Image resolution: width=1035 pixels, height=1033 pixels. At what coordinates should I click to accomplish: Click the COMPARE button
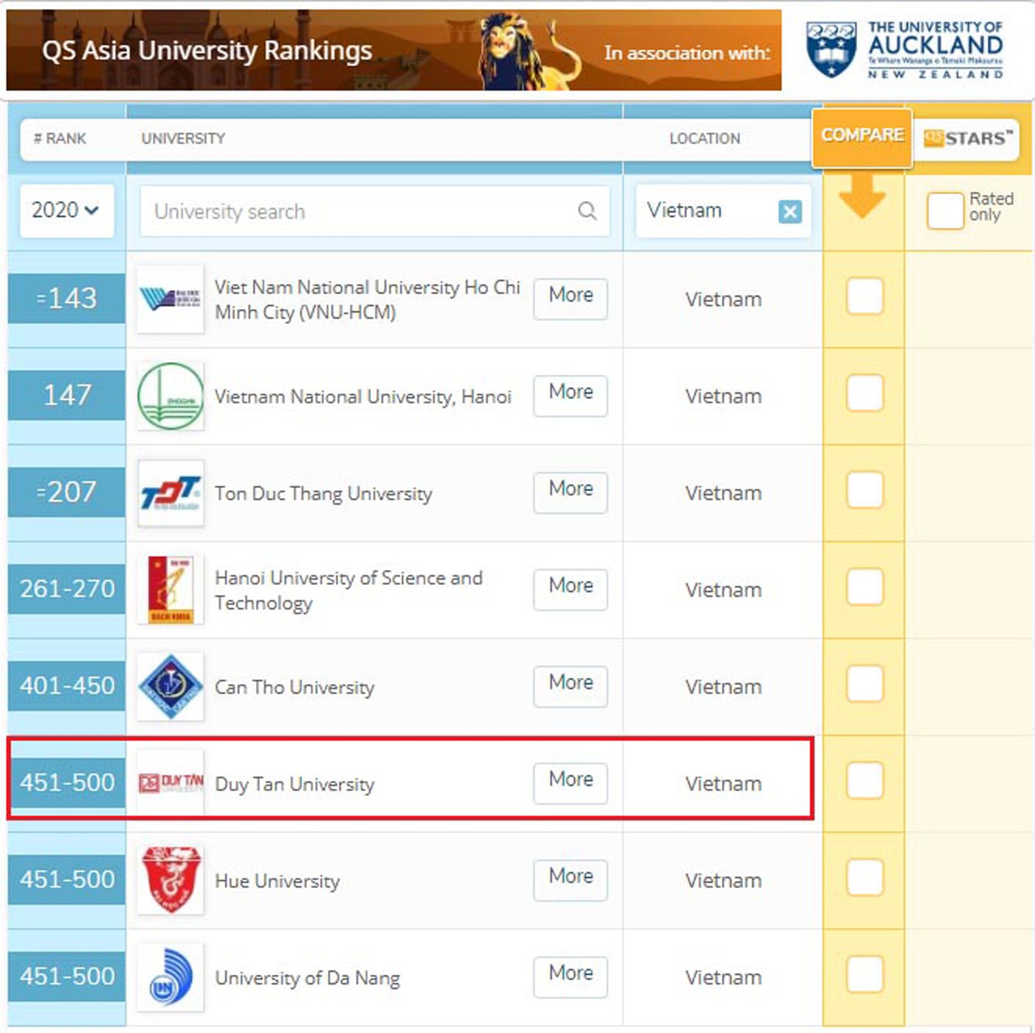[x=862, y=135]
